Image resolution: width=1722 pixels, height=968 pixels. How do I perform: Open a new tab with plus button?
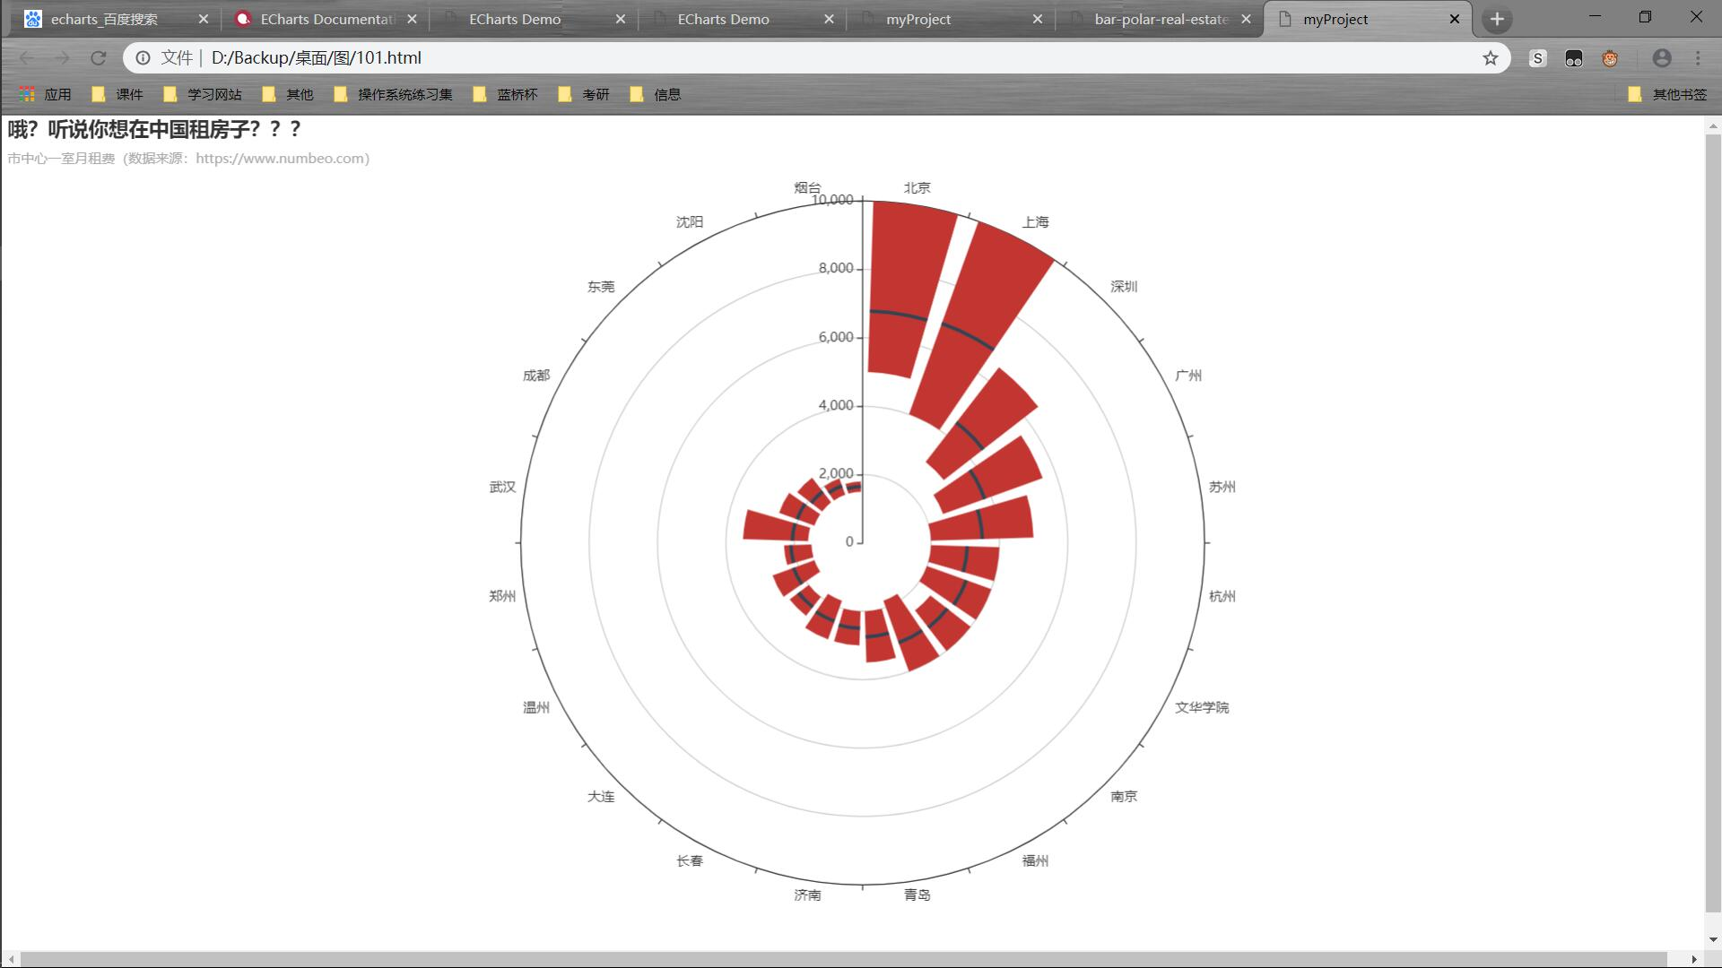tap(1496, 19)
